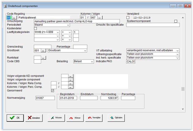Click the Volgnr field containing 067

point(94,18)
